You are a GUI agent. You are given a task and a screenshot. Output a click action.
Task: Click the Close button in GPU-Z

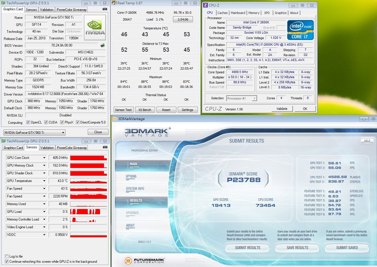(98, 132)
